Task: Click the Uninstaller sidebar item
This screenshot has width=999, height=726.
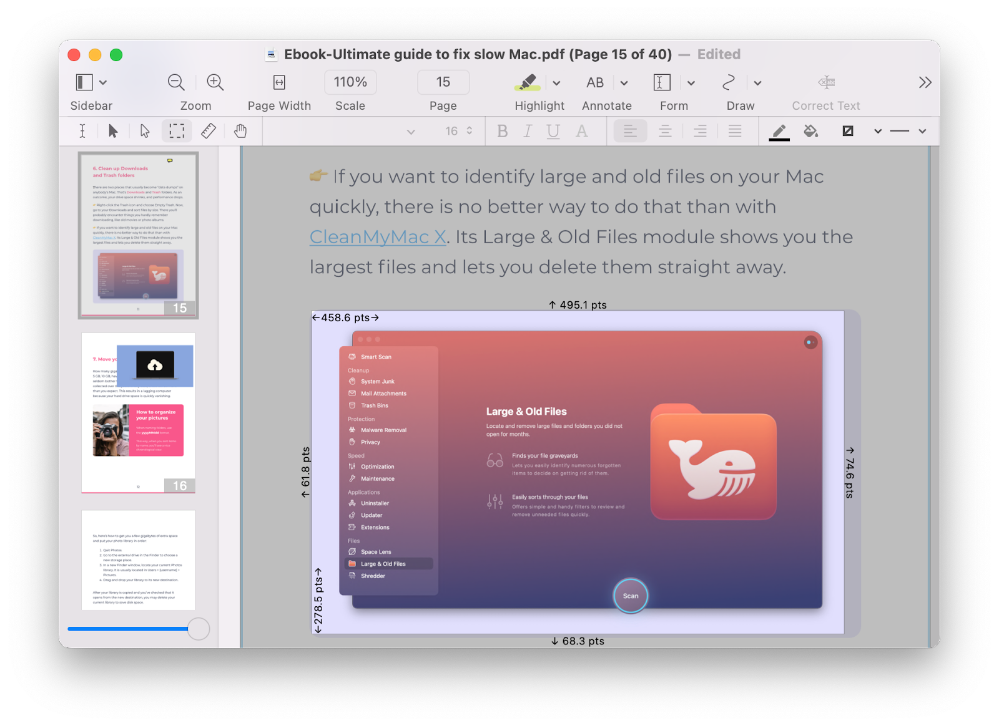Action: tap(375, 503)
